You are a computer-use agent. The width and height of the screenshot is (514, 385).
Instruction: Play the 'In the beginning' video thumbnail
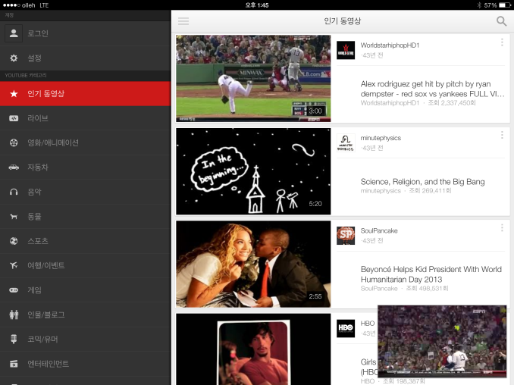click(253, 171)
